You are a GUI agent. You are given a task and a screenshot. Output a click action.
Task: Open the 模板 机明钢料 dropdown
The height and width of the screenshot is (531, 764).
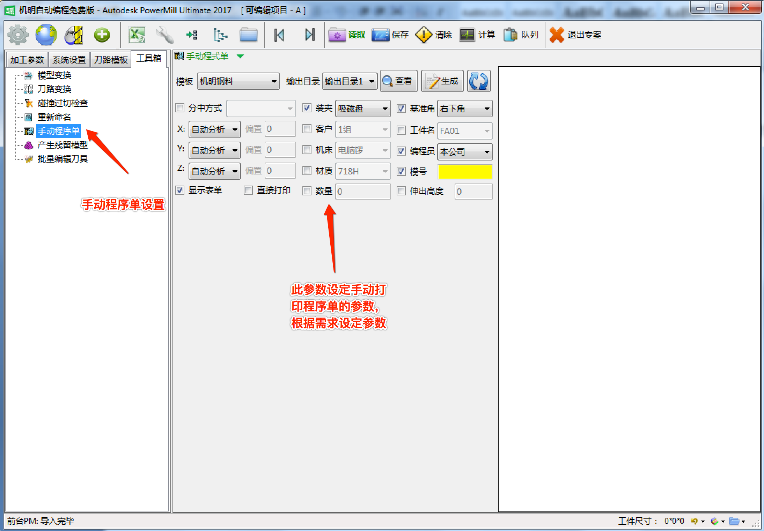(238, 81)
